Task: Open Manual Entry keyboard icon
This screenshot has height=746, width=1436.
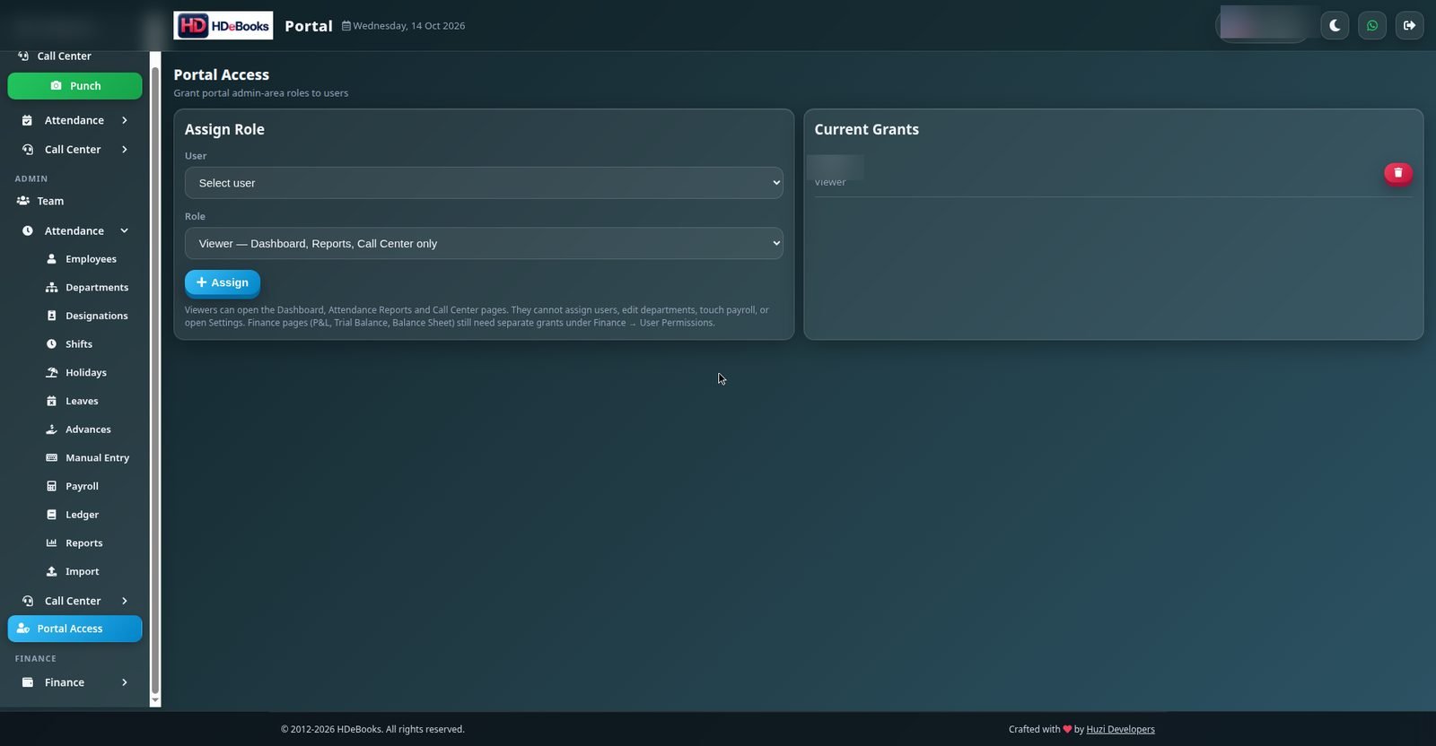Action: tap(51, 458)
